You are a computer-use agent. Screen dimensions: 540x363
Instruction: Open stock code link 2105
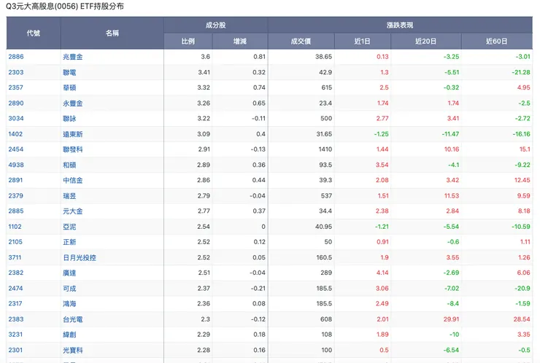pyautogui.click(x=15, y=242)
